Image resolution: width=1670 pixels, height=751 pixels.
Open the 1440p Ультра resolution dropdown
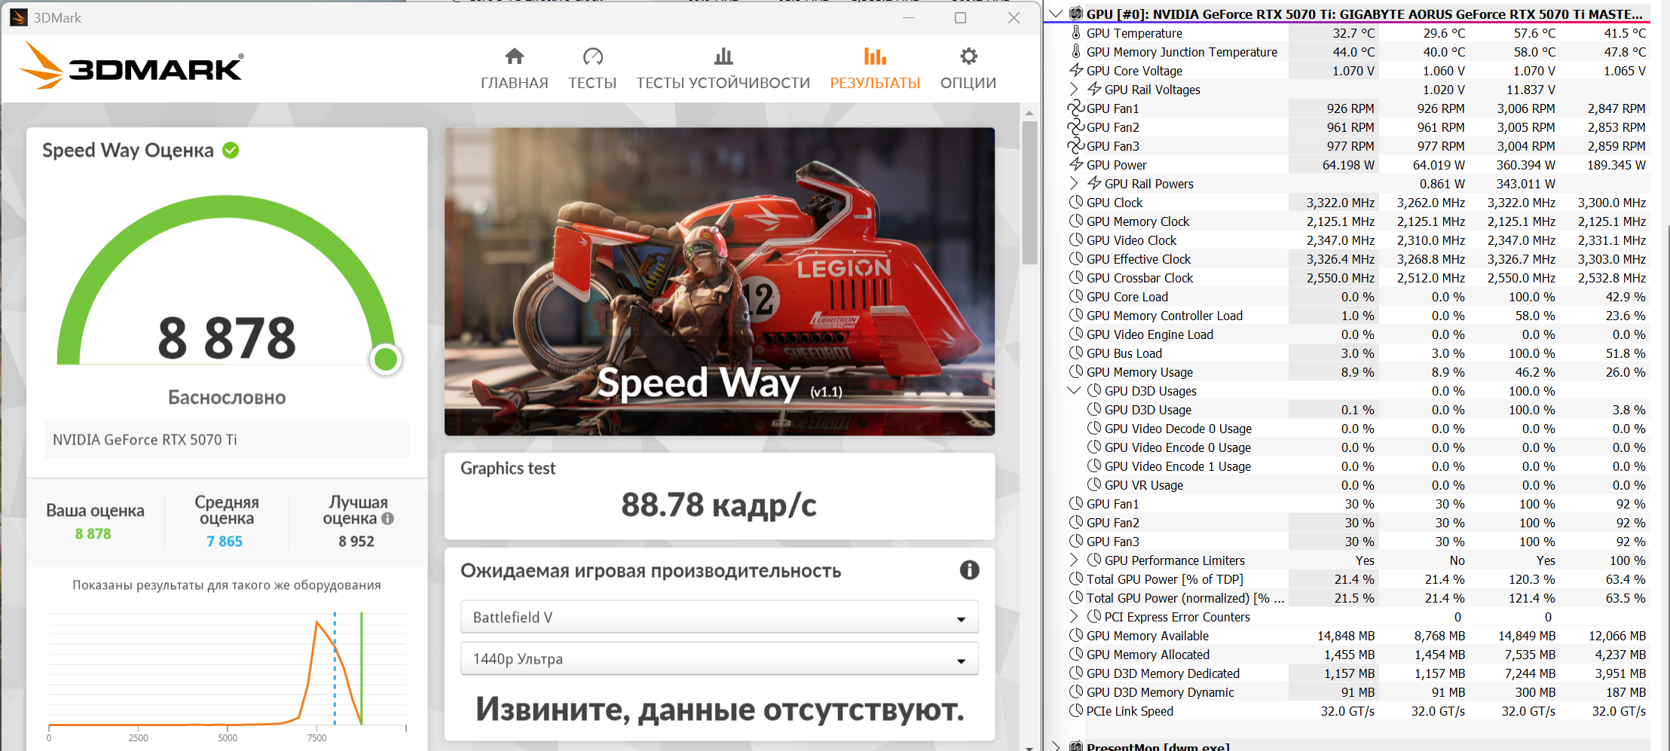720,658
